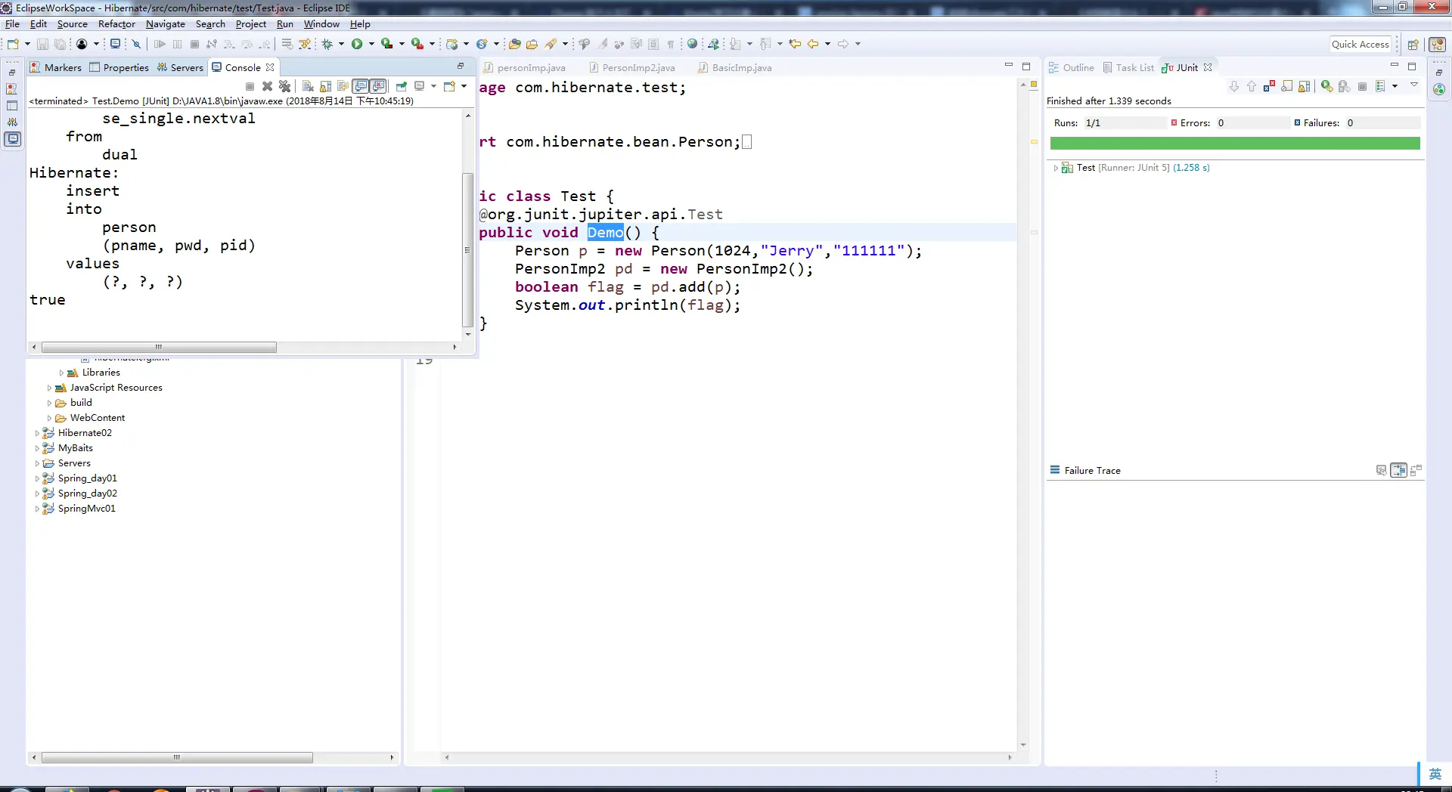
Task: Switch to the Task List tab
Action: coord(1129,67)
